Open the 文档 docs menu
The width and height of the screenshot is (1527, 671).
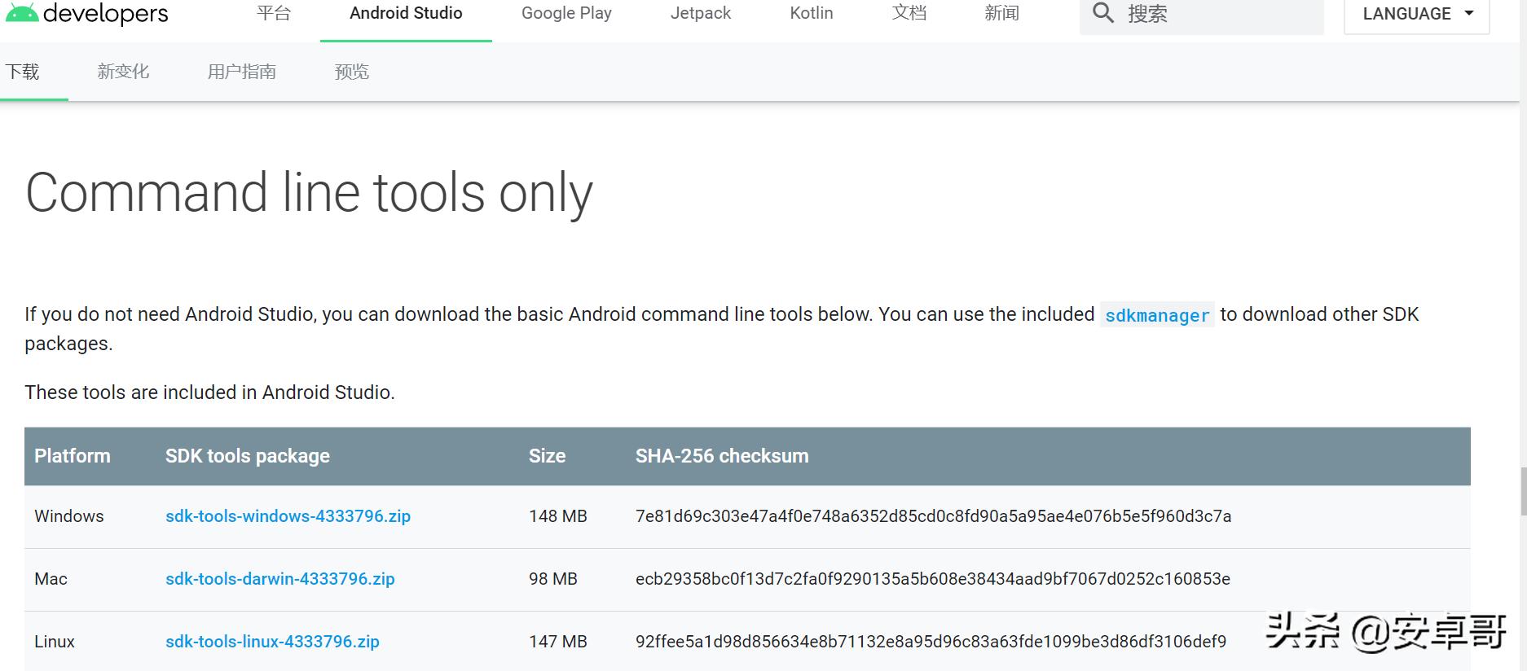pyautogui.click(x=909, y=13)
